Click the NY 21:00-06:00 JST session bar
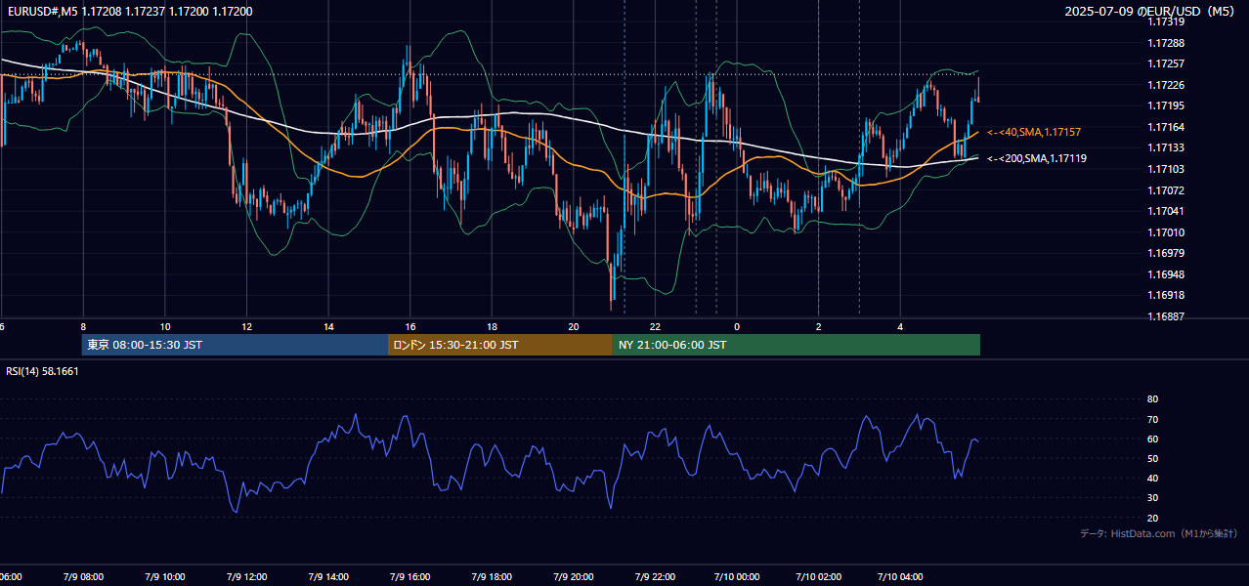Screen dimensions: 1249x586 pyautogui.click(x=797, y=345)
